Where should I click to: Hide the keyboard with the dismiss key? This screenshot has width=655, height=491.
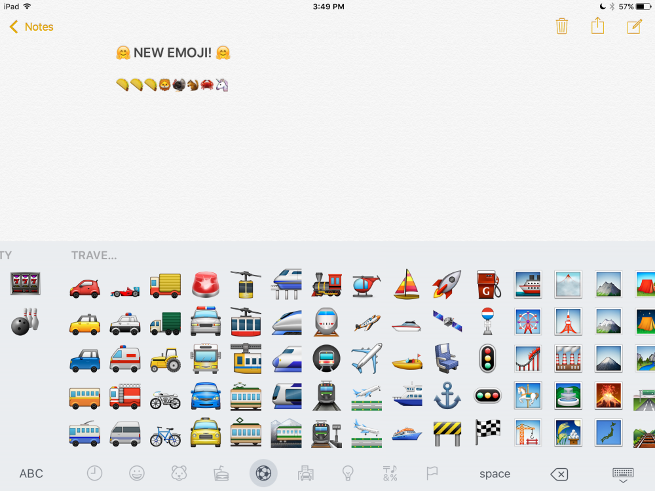tap(622, 475)
